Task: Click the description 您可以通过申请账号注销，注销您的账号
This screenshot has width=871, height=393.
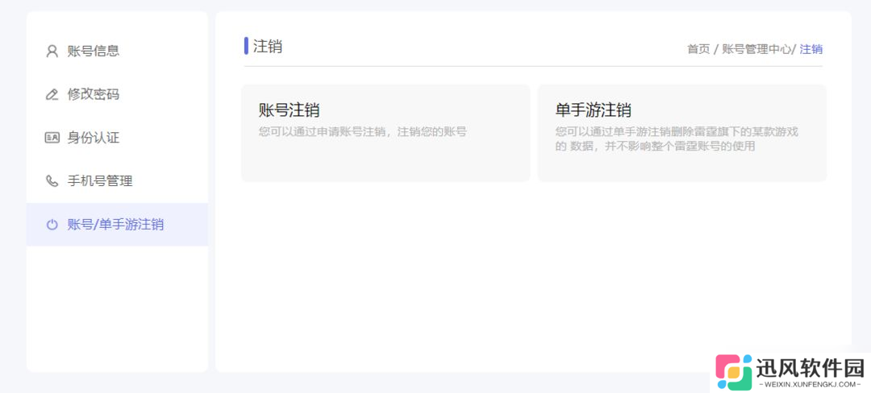Action: [x=362, y=132]
